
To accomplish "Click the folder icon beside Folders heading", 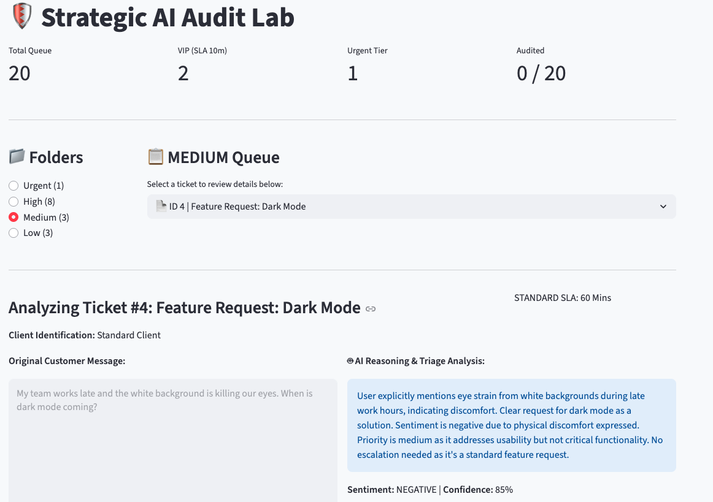I will click(x=17, y=157).
